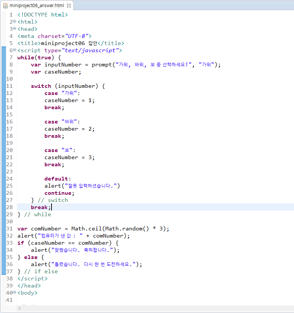Image resolution: width=294 pixels, height=313 pixels.
Task: Click the break statement on line 28
Action: coord(41,208)
